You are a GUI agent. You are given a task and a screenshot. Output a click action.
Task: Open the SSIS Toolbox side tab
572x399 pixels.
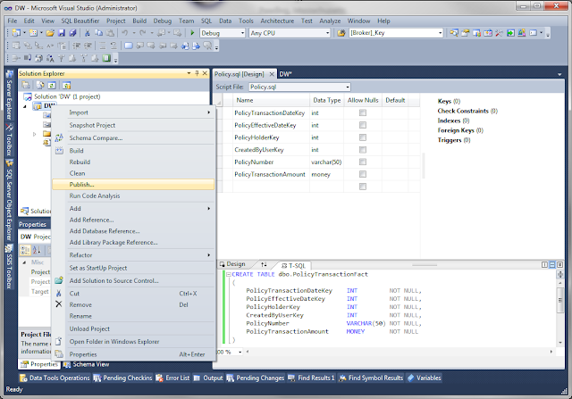point(9,267)
